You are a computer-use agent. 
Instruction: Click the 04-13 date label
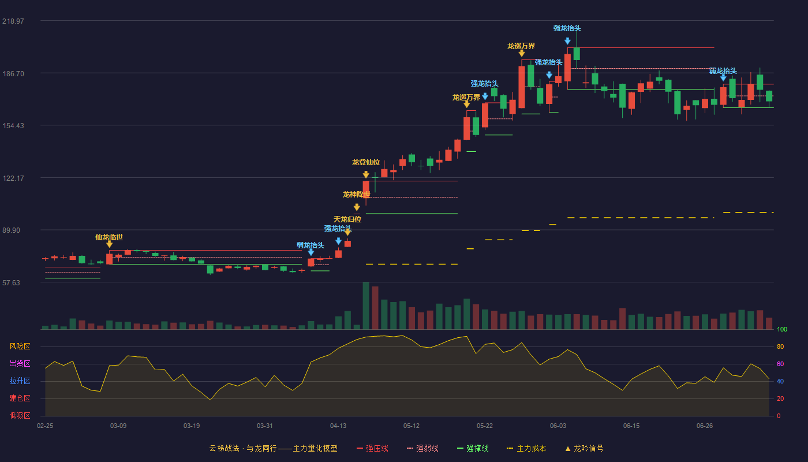tap(338, 426)
